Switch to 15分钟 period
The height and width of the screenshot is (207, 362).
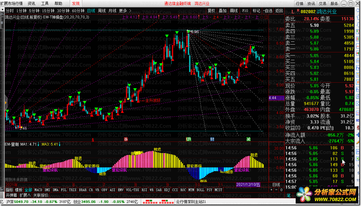click(x=48, y=11)
